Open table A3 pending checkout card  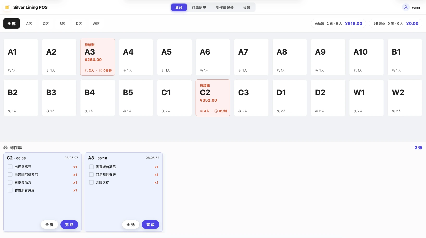98,57
